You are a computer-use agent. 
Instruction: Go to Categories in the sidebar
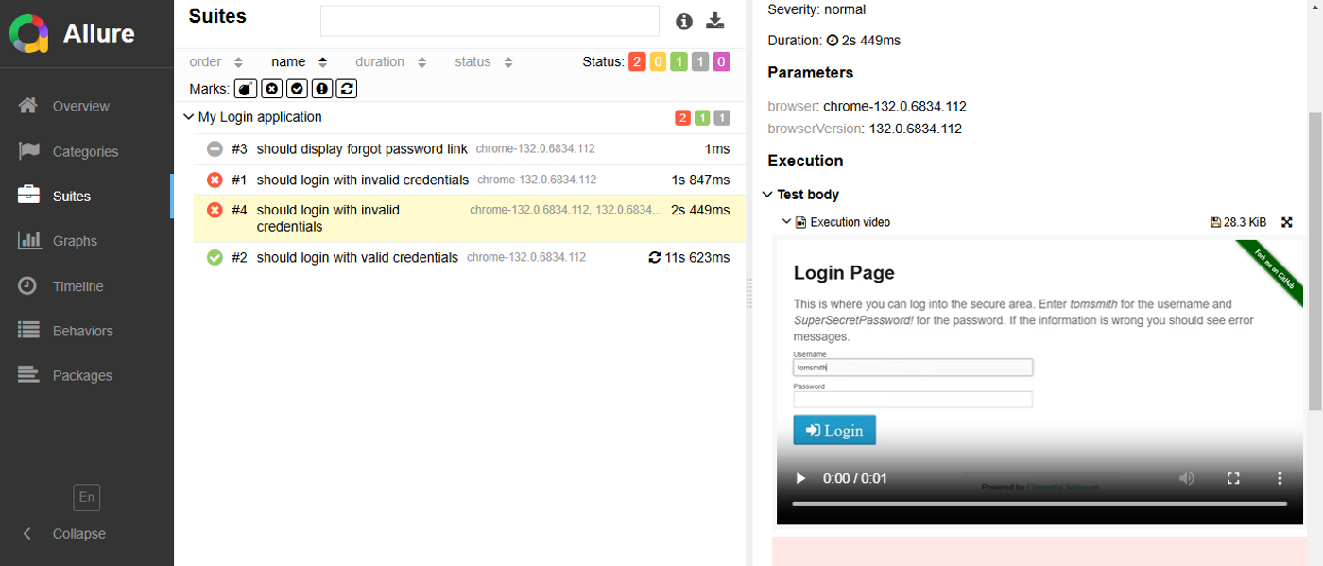coord(87,151)
